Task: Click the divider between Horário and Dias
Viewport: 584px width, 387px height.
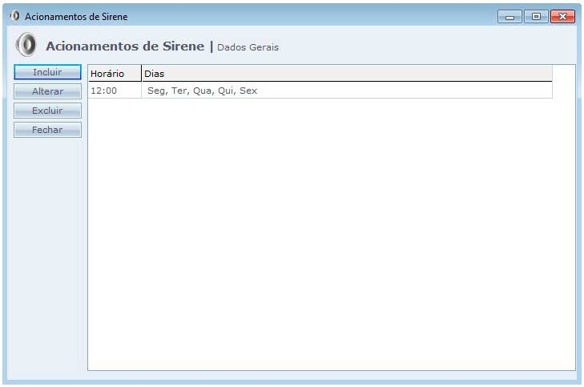Action: pyautogui.click(x=141, y=74)
